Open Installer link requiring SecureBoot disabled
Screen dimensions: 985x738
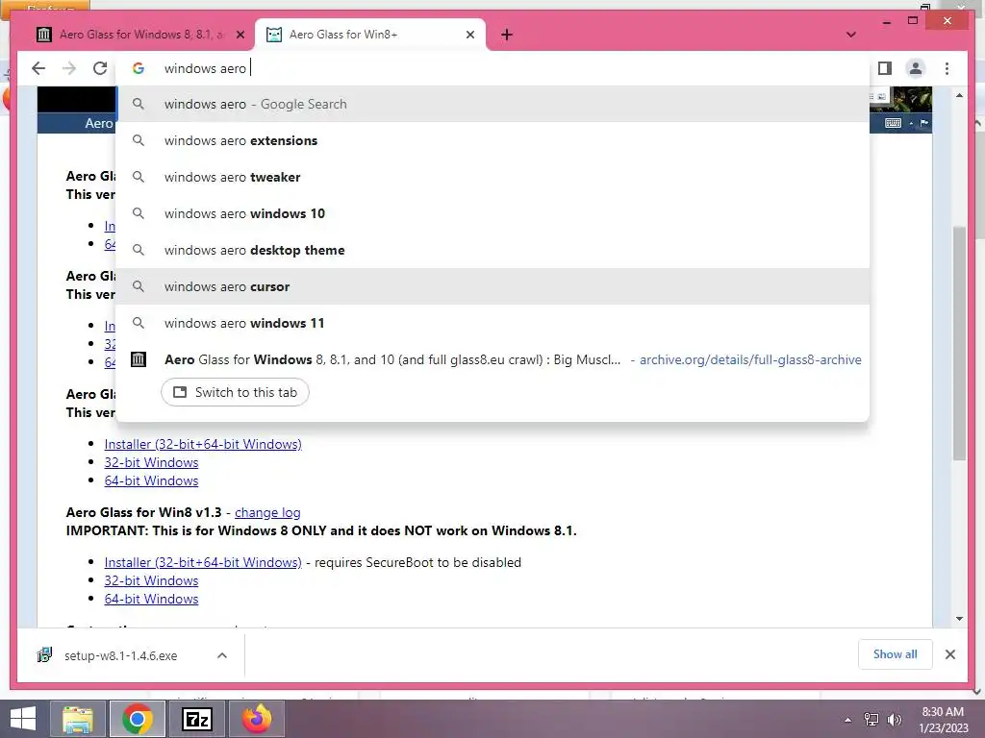tap(203, 562)
